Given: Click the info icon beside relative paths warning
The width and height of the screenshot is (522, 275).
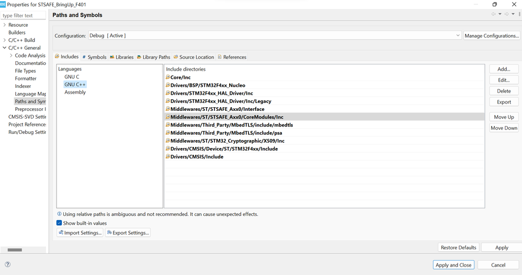Looking at the screenshot, I should click(x=59, y=214).
